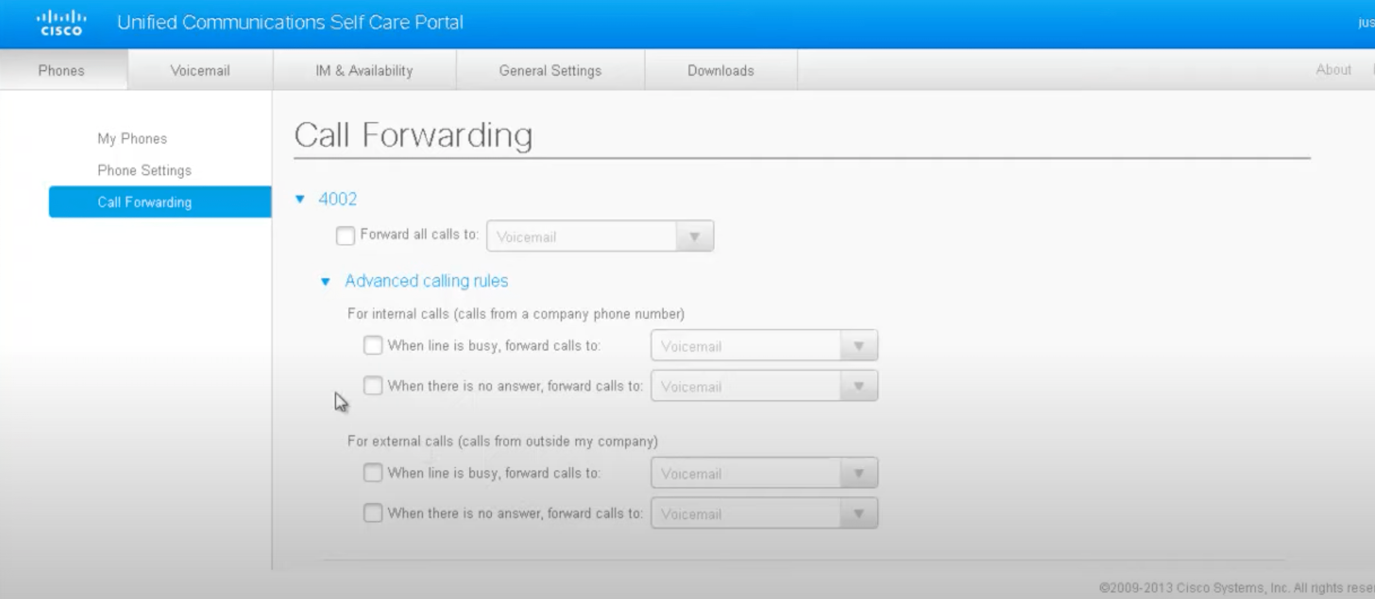Open My Phones in the sidebar
1375x599 pixels.
[x=132, y=138]
